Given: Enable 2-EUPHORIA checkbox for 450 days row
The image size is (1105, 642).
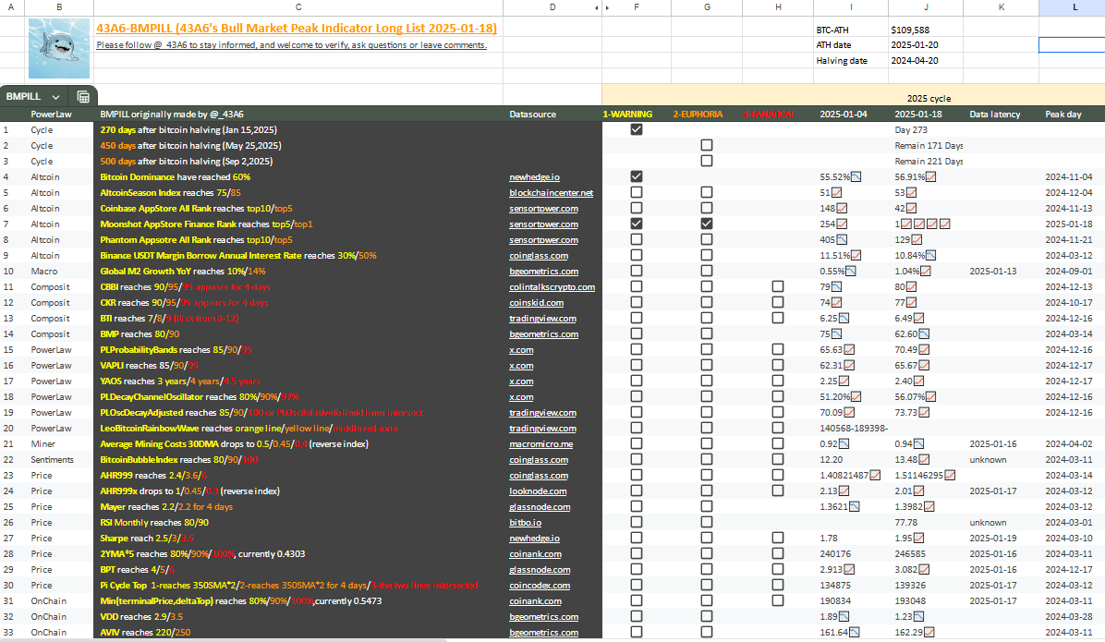Looking at the screenshot, I should [707, 145].
